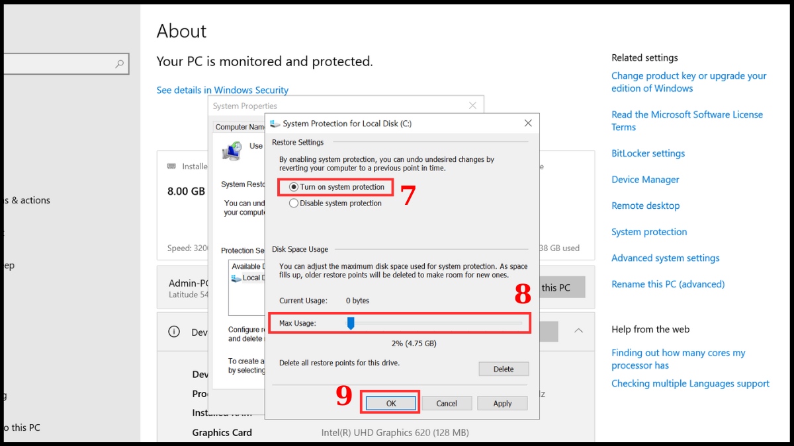Image resolution: width=794 pixels, height=446 pixels.
Task: Click OK in System Protection dialog
Action: click(x=391, y=403)
